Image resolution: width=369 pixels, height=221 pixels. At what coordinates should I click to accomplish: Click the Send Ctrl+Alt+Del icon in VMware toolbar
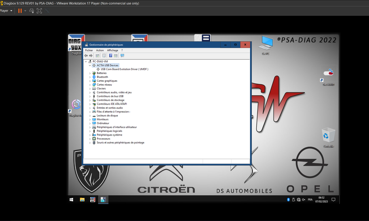[x=32, y=11]
